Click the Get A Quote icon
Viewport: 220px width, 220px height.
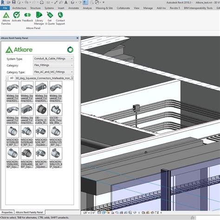(50, 19)
